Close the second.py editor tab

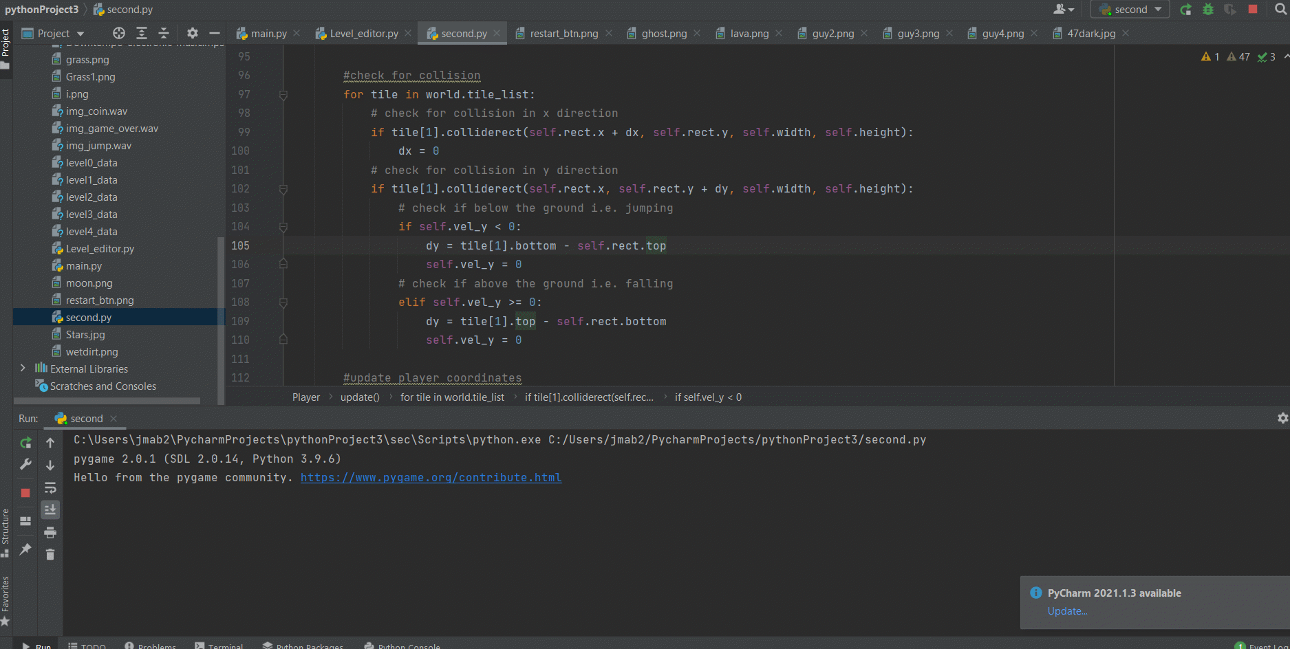point(497,33)
